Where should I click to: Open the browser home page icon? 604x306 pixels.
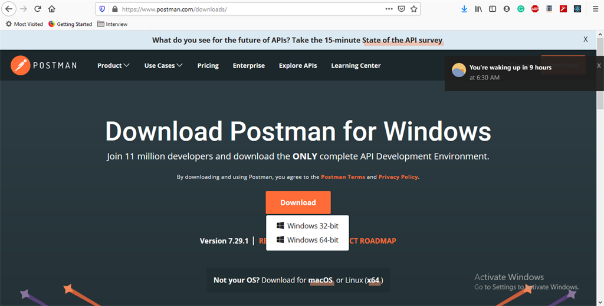coord(52,9)
